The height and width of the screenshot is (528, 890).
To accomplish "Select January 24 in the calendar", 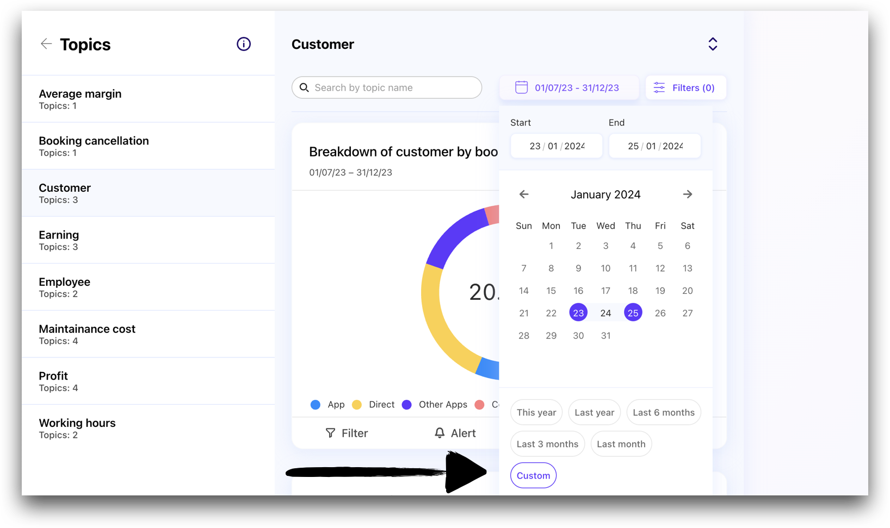I will point(605,312).
